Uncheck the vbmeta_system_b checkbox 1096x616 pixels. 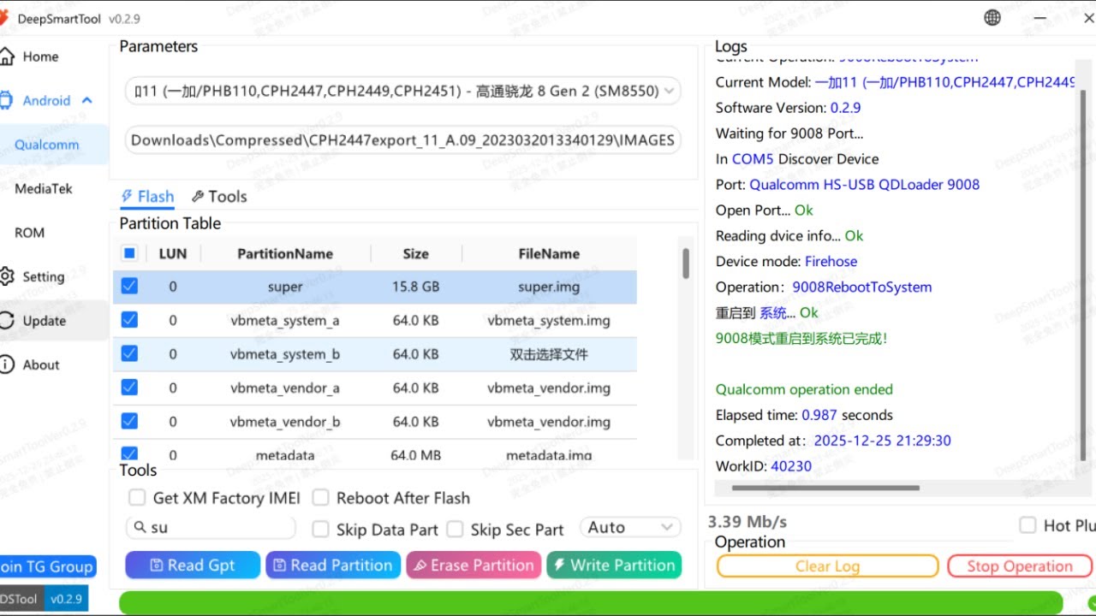point(129,353)
